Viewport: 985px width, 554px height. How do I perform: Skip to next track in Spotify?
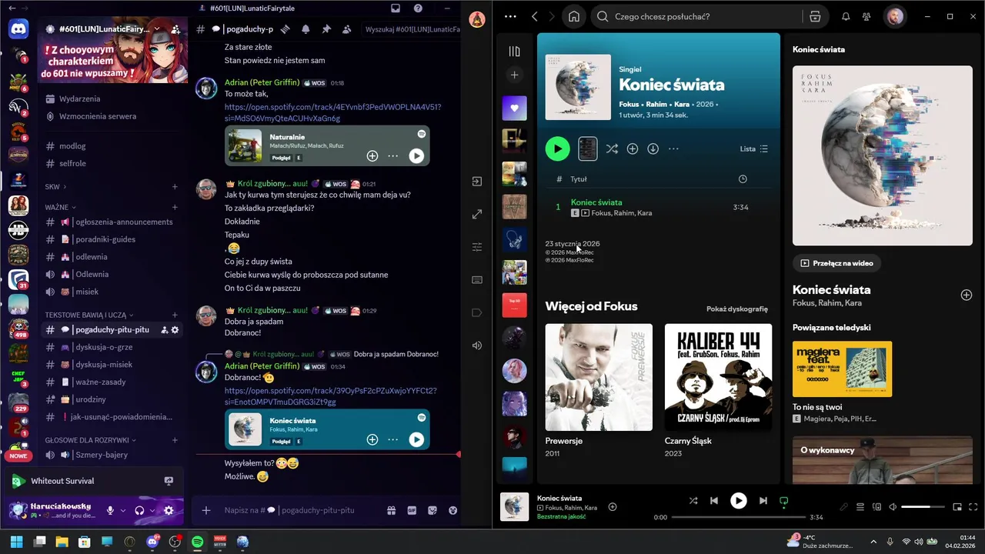[763, 500]
